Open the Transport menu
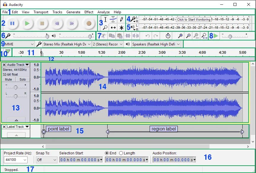 click(x=41, y=12)
